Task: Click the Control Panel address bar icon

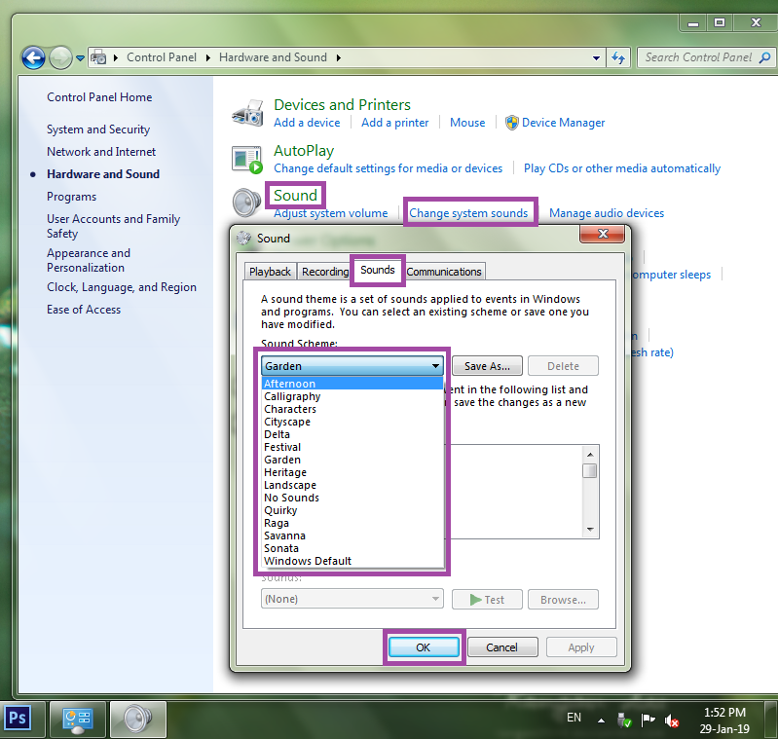Action: (98, 57)
